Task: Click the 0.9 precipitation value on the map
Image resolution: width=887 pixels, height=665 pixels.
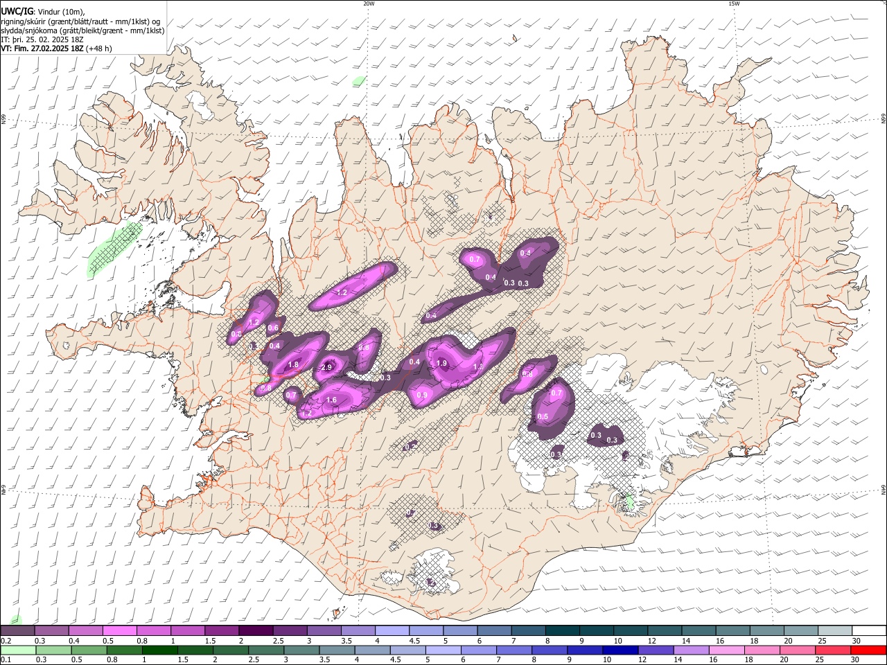Action: coord(422,396)
